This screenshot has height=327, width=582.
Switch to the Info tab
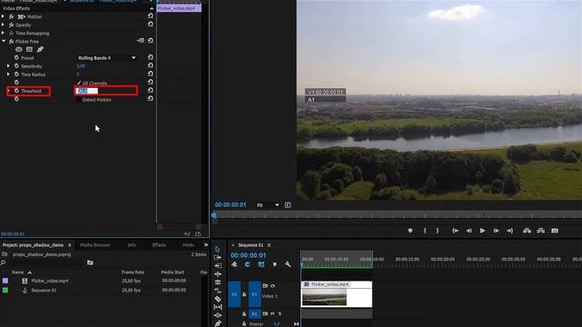pos(131,244)
